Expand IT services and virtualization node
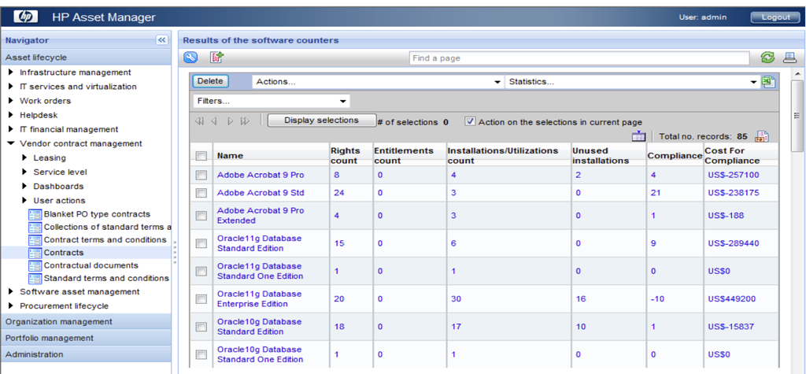The width and height of the screenshot is (806, 374). pos(11,87)
